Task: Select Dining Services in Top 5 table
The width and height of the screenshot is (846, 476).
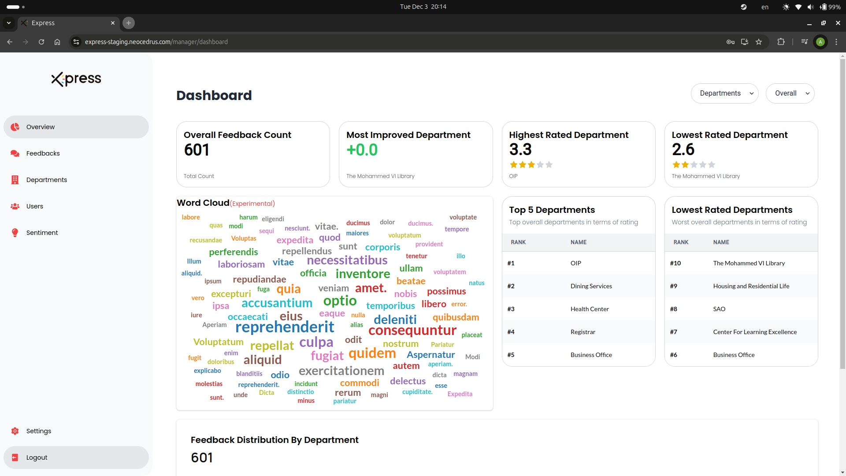Action: tap(579, 286)
